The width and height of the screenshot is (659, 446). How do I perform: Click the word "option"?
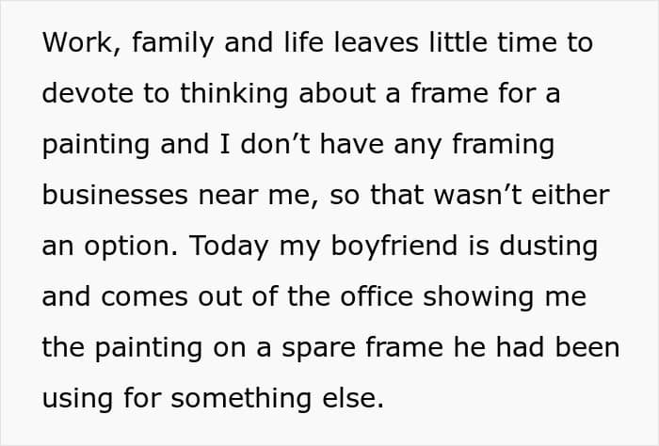[x=131, y=247]
